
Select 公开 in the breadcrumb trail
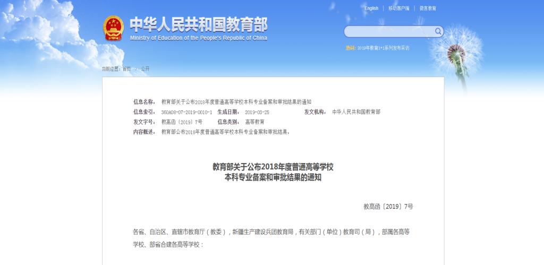tap(145, 69)
